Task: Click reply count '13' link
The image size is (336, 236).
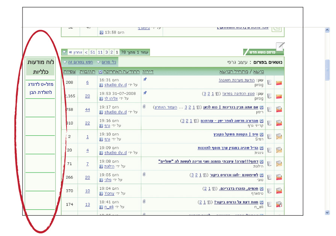Action: coord(88,204)
